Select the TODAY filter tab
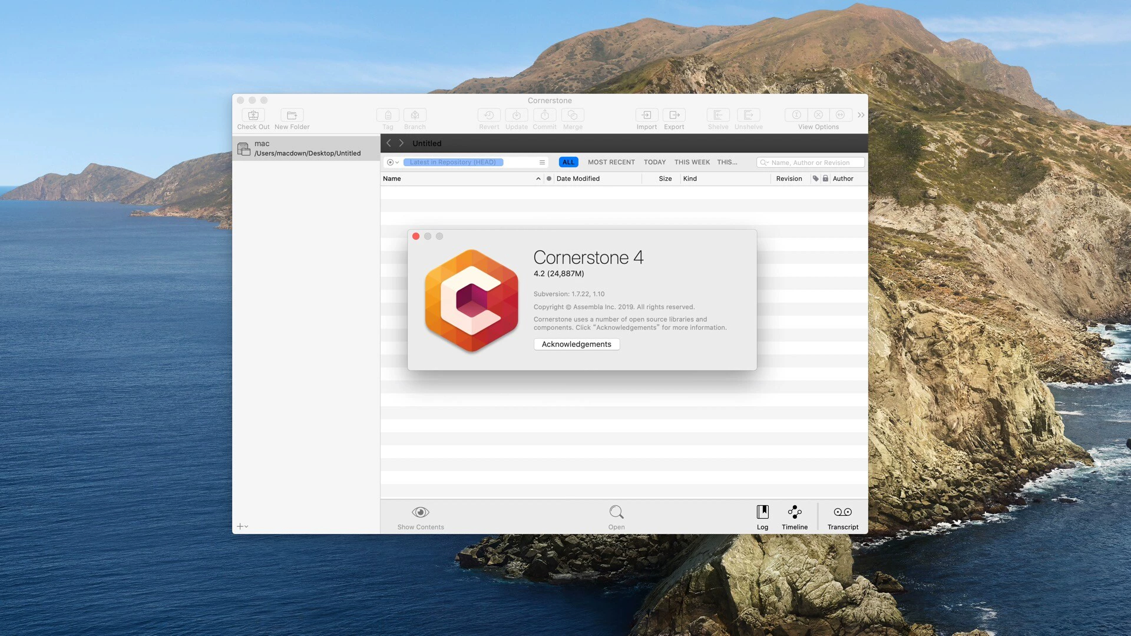This screenshot has width=1131, height=636. click(x=654, y=162)
